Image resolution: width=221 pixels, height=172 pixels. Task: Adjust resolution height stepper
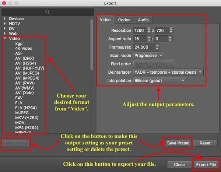tap(171, 30)
